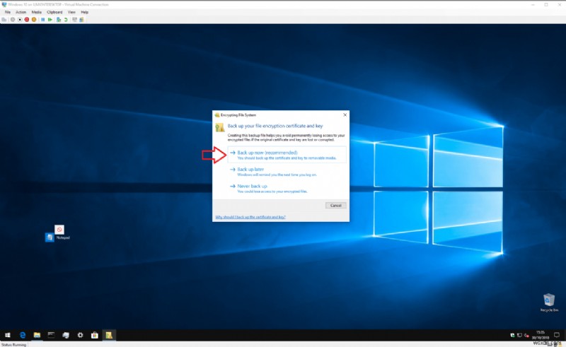This screenshot has height=347, width=566.
Task: Open the Help menu
Action: coord(84,12)
